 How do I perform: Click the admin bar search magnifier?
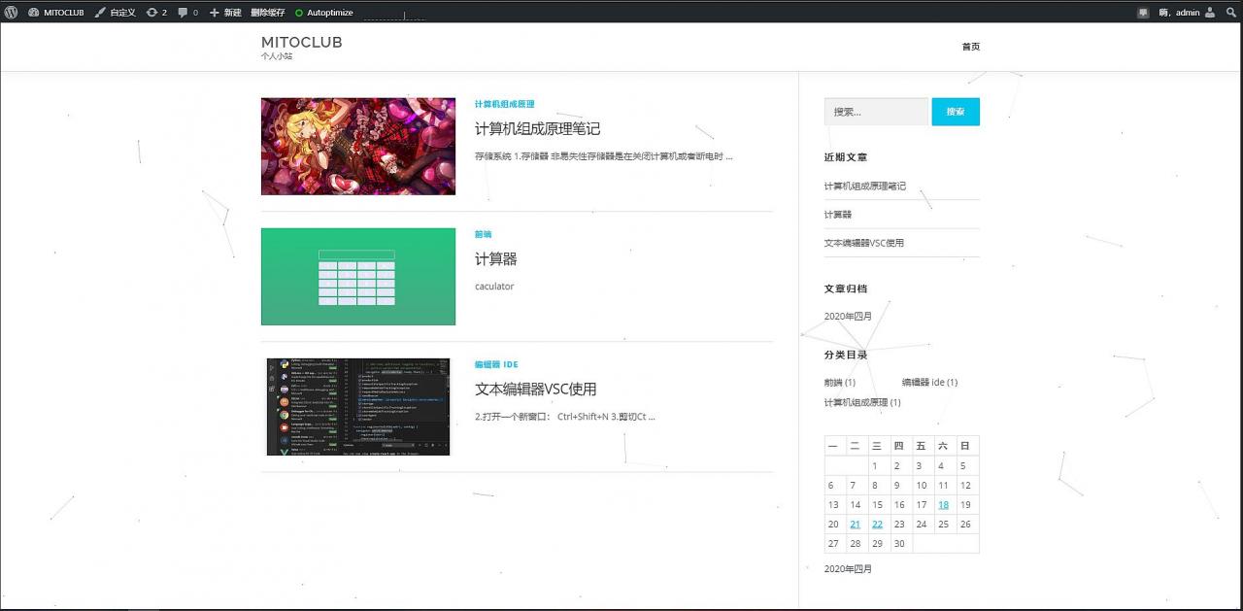(1230, 13)
